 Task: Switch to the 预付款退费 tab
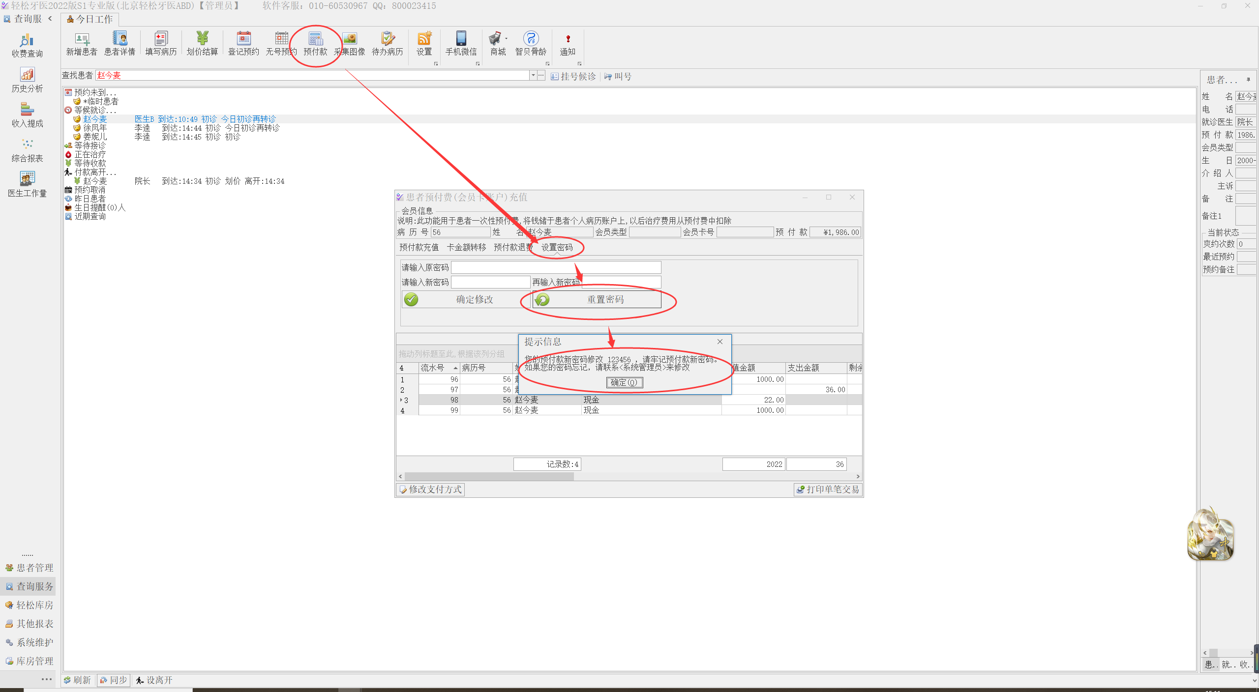click(513, 247)
